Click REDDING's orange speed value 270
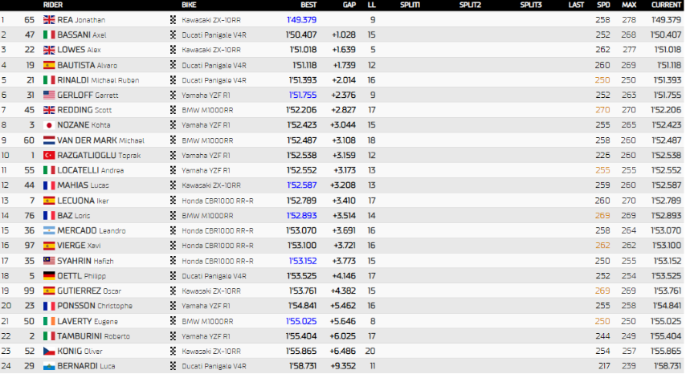The image size is (686, 374). pos(603,110)
